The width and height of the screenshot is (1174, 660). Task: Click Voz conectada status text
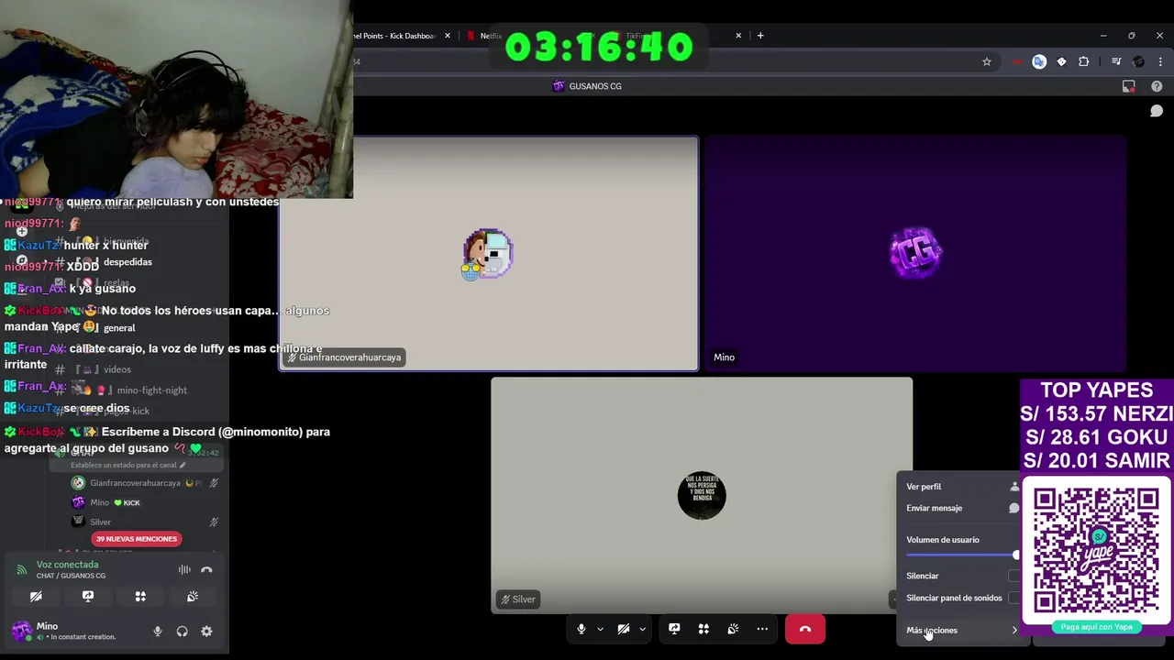(x=67, y=565)
